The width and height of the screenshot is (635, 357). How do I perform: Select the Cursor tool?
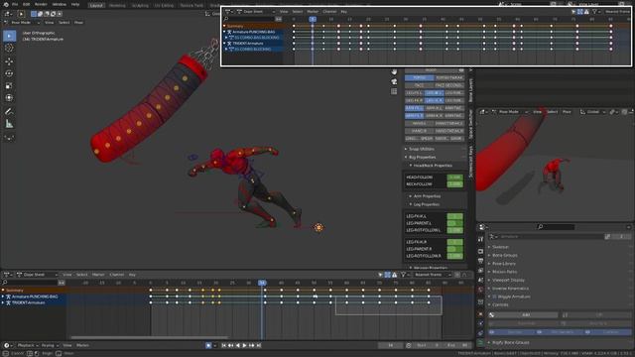(9, 49)
